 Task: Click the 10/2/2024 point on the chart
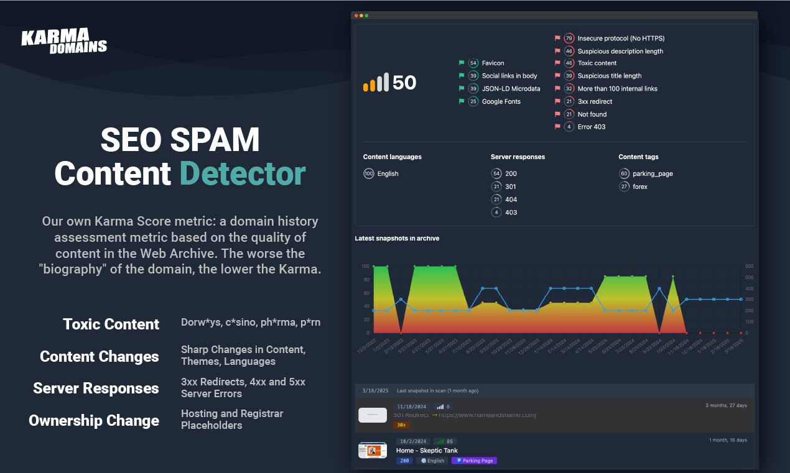point(673,277)
